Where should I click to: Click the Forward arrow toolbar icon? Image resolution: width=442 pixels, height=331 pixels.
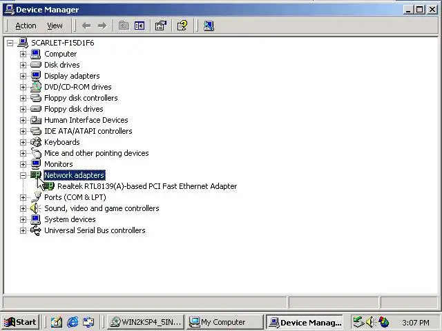(x=102, y=26)
